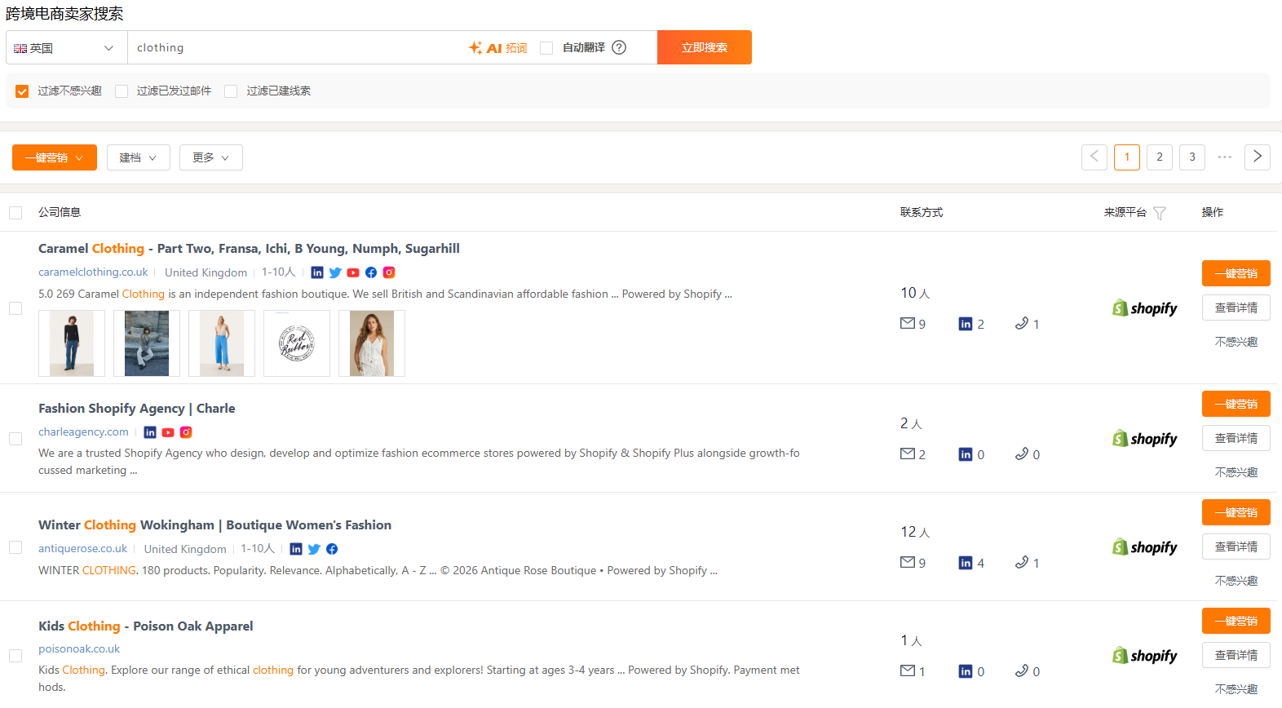Click Caramel Clothing email count icon

[908, 324]
